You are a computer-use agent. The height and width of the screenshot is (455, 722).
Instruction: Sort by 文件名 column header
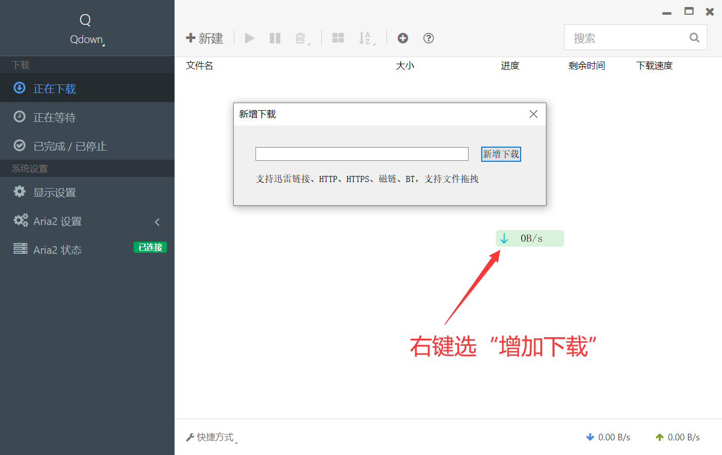click(x=199, y=66)
